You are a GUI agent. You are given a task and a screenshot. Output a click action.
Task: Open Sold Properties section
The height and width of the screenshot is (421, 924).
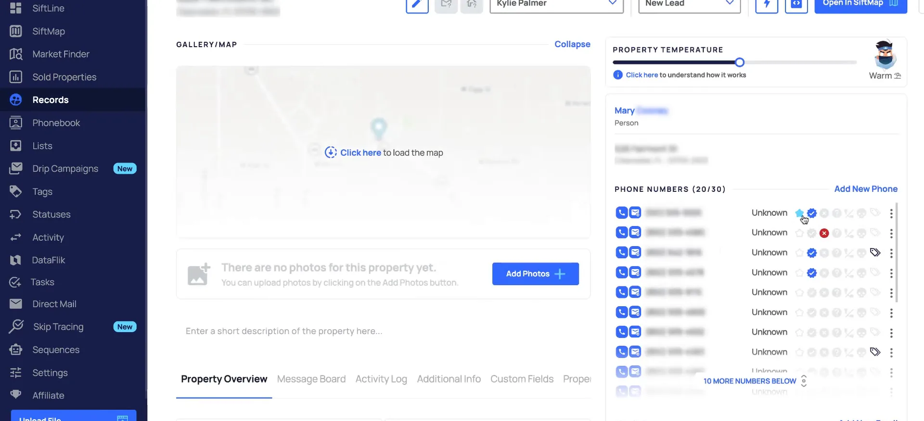[x=64, y=77]
